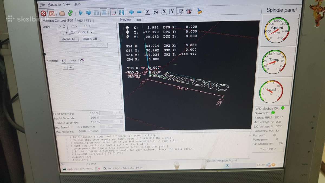
Task: Start spindle clockwise
Action: point(82,61)
